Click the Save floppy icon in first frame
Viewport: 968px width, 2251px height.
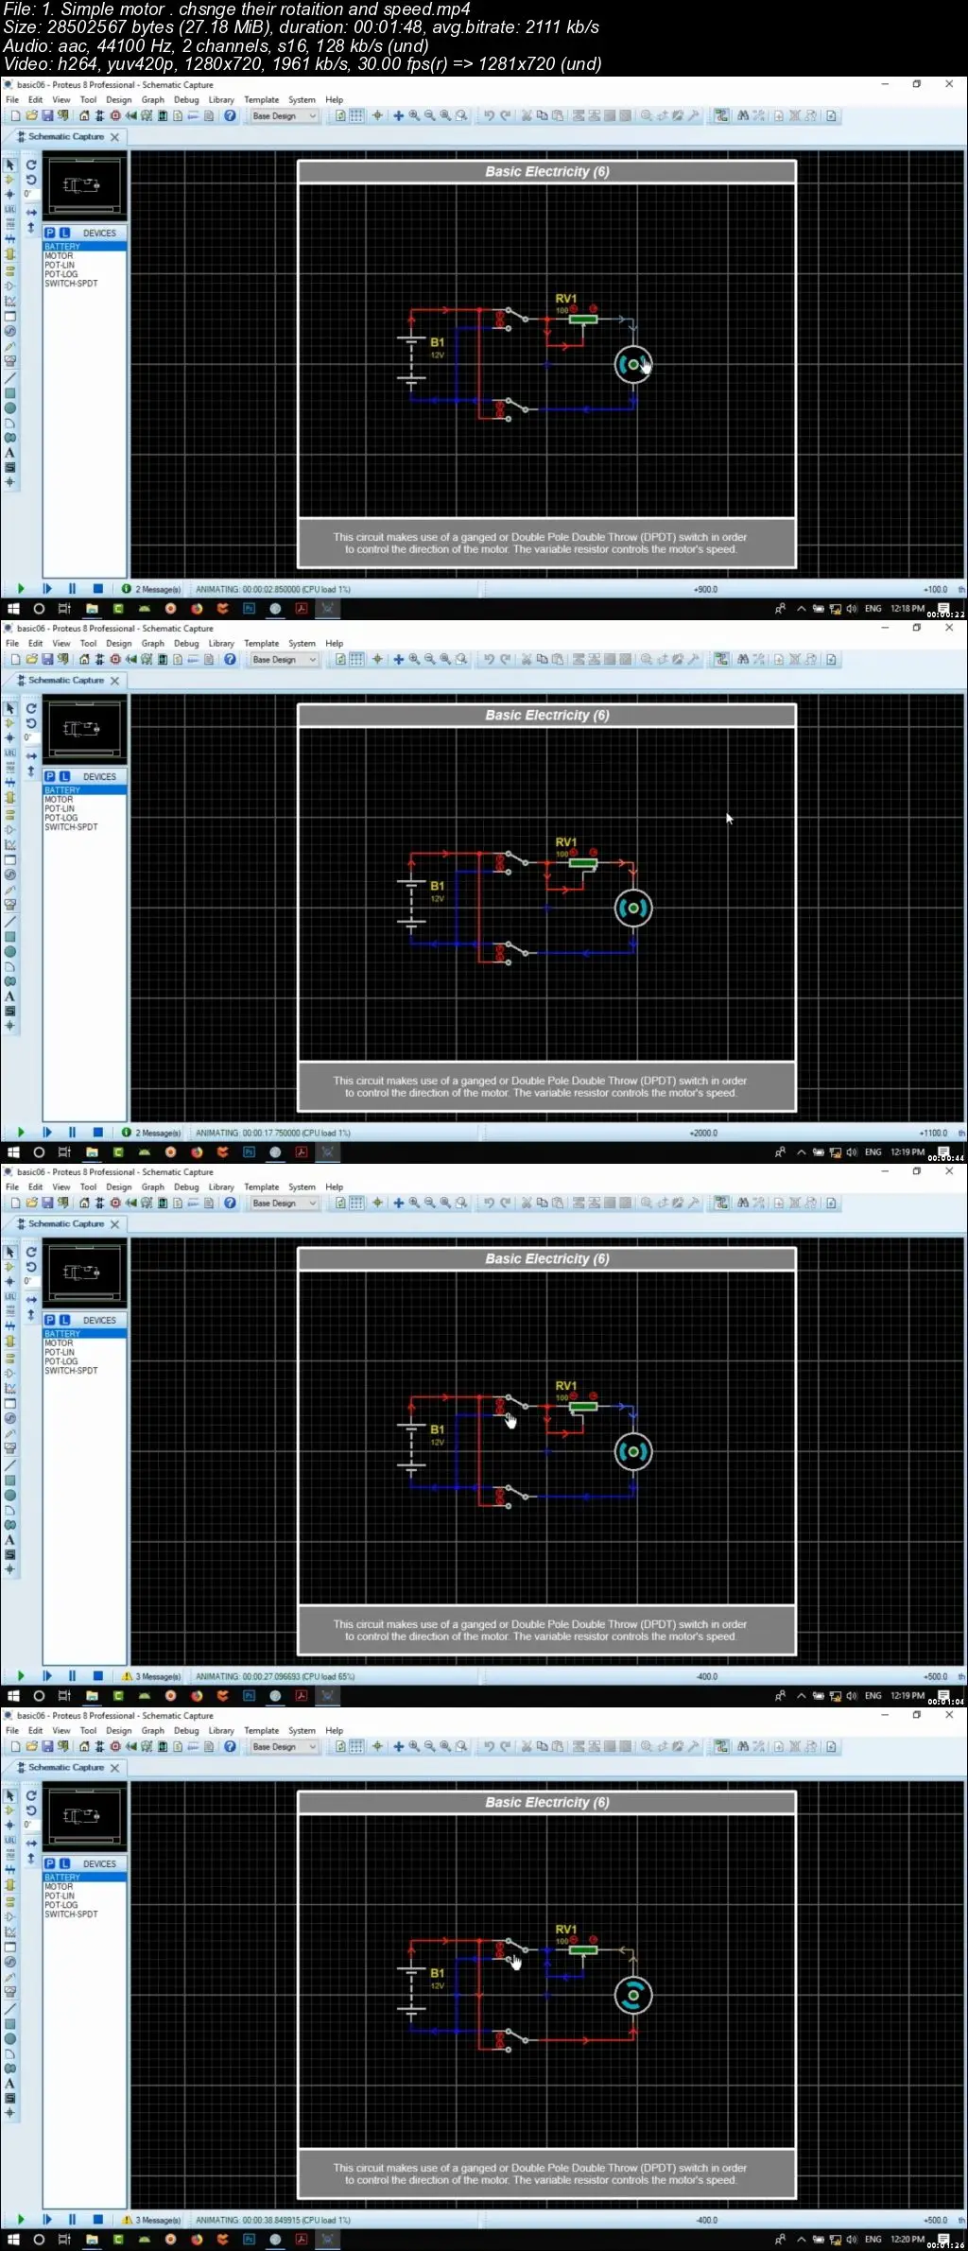(x=46, y=116)
